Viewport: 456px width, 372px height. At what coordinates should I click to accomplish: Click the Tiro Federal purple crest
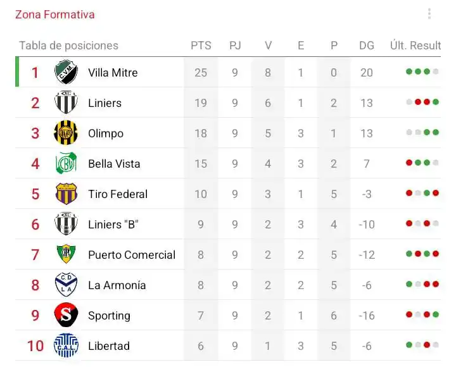point(66,194)
